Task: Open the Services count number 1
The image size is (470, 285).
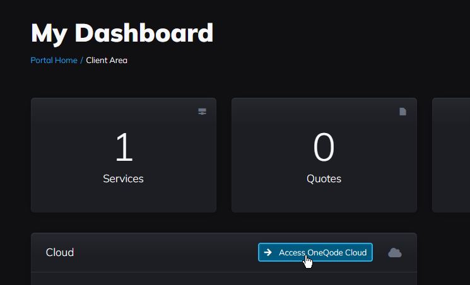Action: 124,148
